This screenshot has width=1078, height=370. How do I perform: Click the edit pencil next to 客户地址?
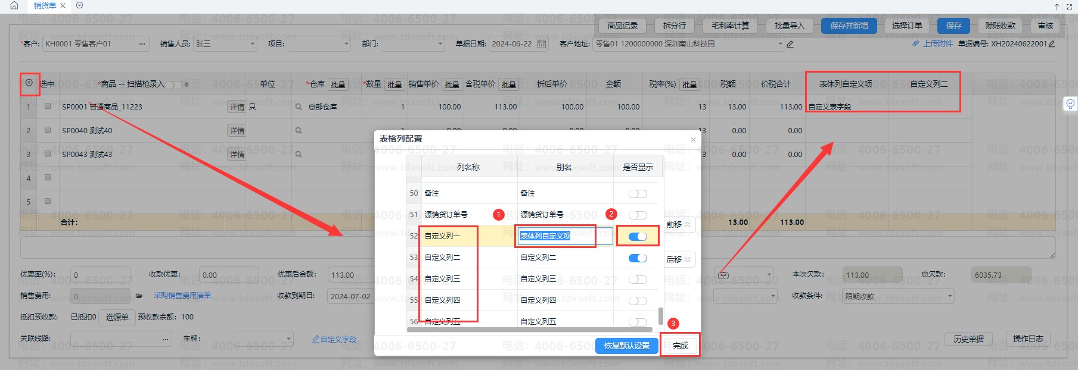(790, 44)
